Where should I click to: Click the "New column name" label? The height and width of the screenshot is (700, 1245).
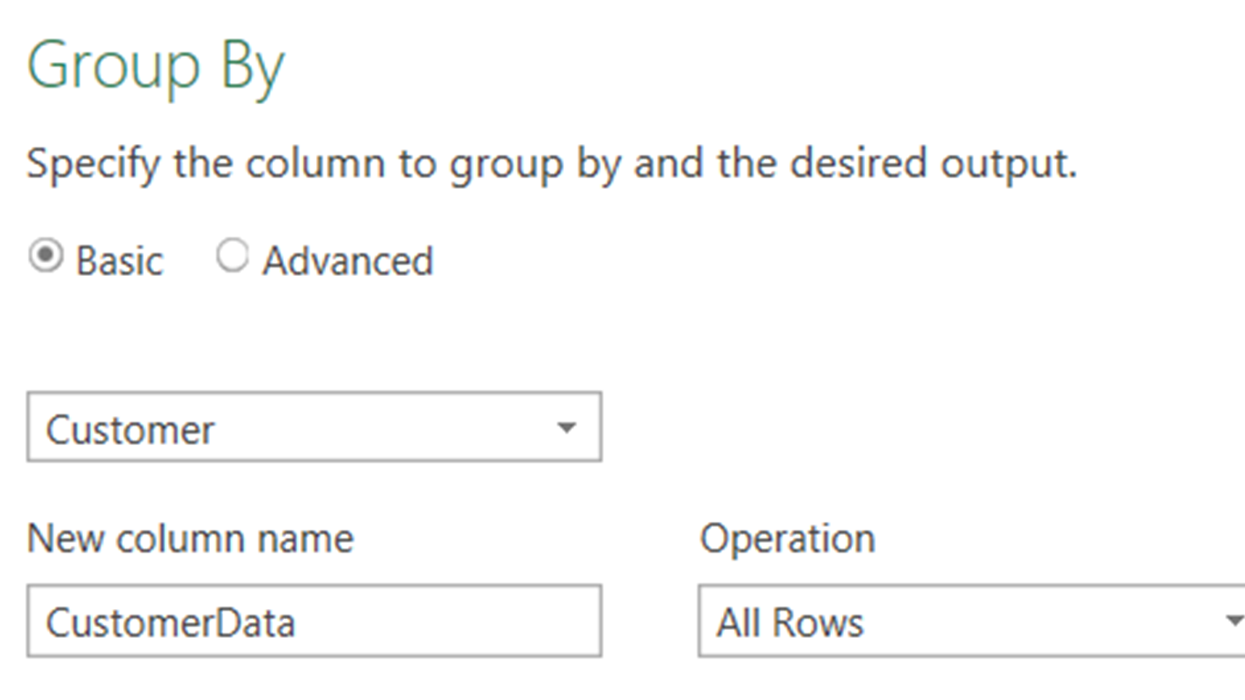[x=191, y=538]
